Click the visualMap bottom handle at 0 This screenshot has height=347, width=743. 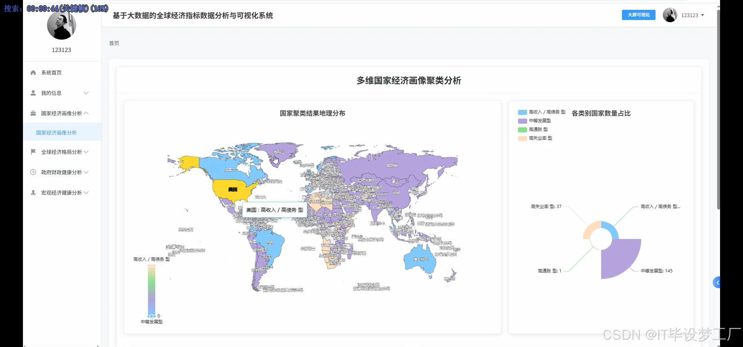click(x=152, y=316)
